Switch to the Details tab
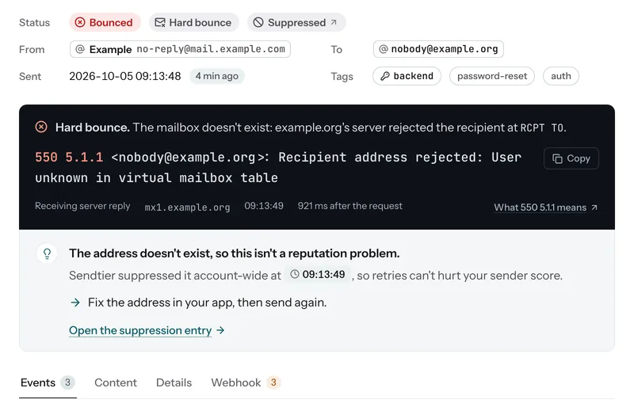634x407 pixels. tap(174, 382)
